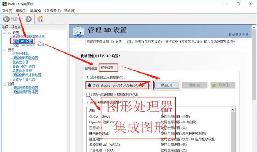Click the Back arrow toolbar icon
This screenshot has width=257, height=152.
click(x=6, y=19)
